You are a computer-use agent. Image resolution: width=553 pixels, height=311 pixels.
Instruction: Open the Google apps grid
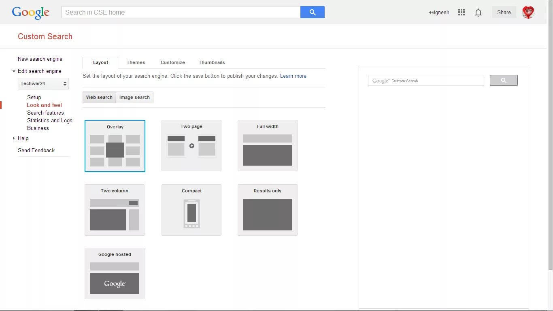point(462,13)
